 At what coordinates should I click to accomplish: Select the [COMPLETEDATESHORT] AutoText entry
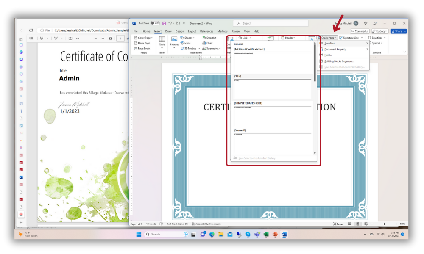pyautogui.click(x=272, y=114)
